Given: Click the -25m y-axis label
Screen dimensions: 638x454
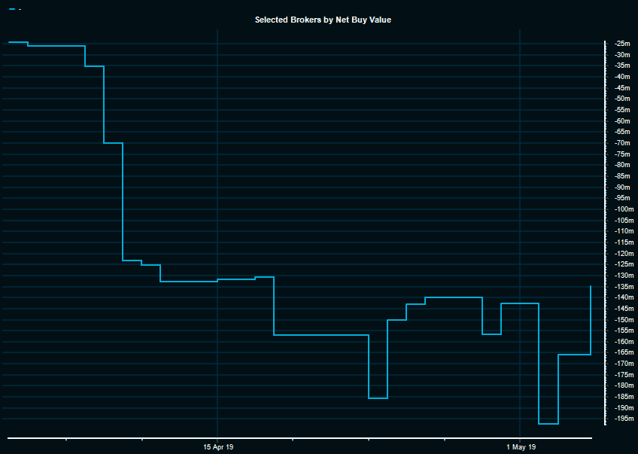Looking at the screenshot, I should 622,44.
